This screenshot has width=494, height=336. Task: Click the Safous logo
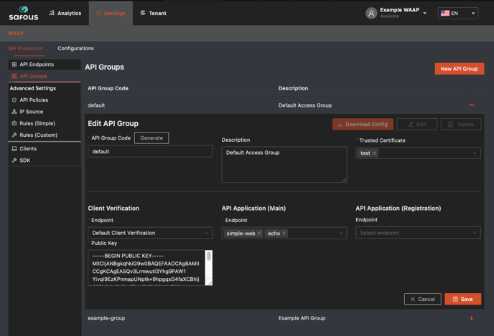coord(23,13)
